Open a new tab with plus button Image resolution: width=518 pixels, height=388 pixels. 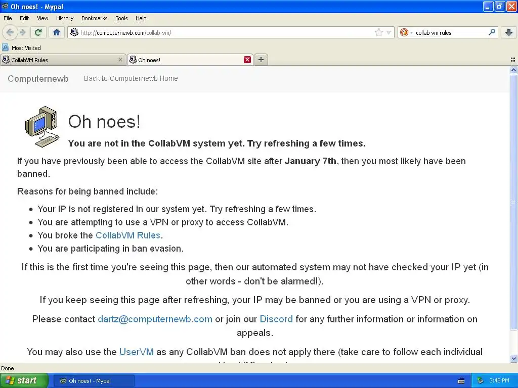tap(261, 60)
